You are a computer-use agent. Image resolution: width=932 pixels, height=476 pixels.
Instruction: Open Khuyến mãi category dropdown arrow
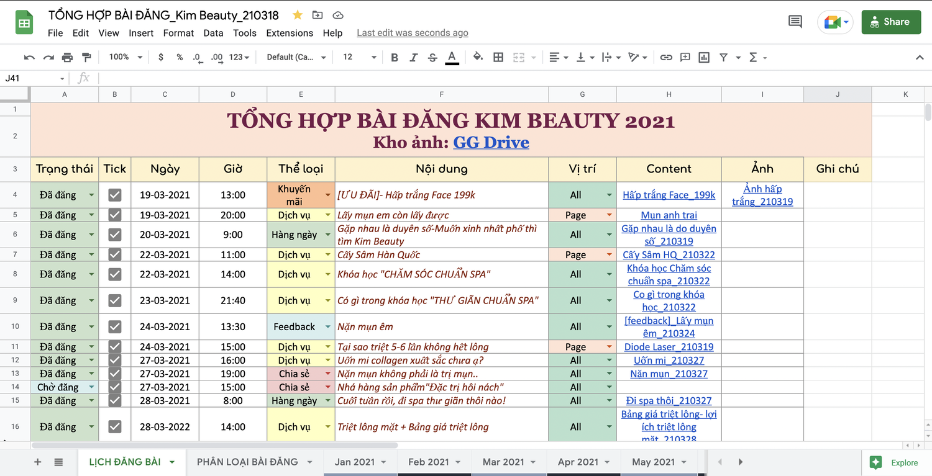tap(328, 195)
